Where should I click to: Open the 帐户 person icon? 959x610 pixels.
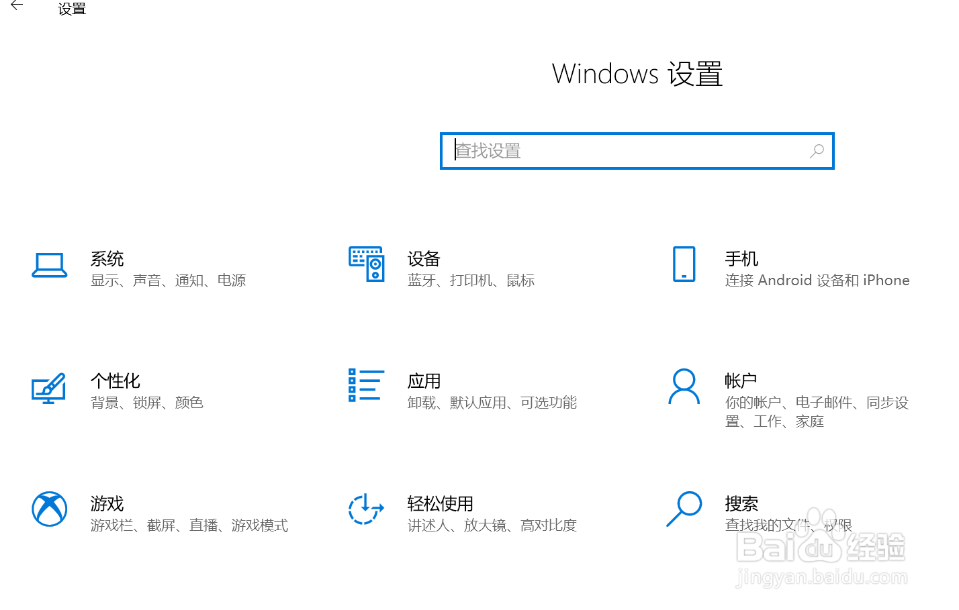pyautogui.click(x=684, y=387)
